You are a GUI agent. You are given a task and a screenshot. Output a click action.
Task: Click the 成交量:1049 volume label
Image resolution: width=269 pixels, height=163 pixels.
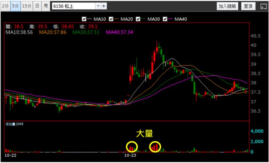point(14,124)
